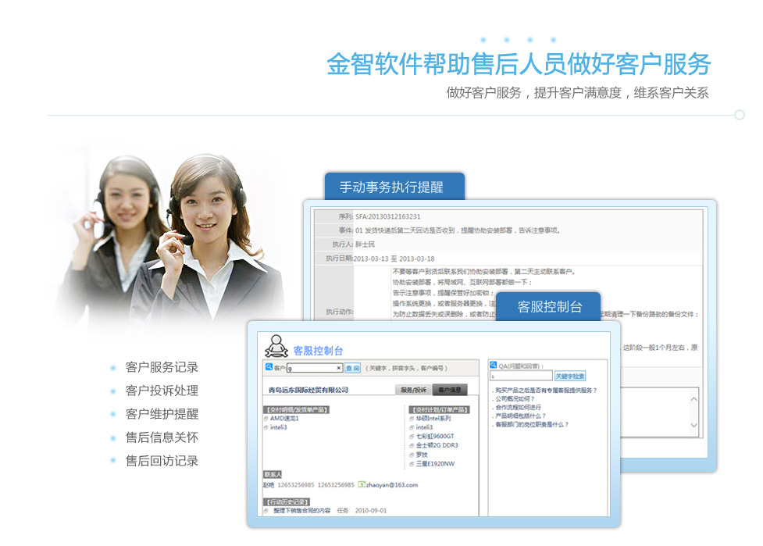Click the 售后信息关怀 feature item
This screenshot has height=546, width=763.
pyautogui.click(x=162, y=437)
